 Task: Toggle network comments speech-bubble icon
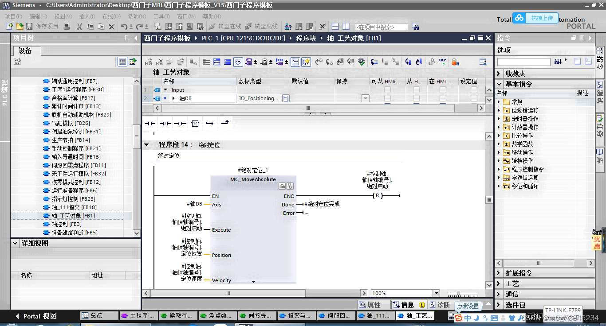coord(238,62)
